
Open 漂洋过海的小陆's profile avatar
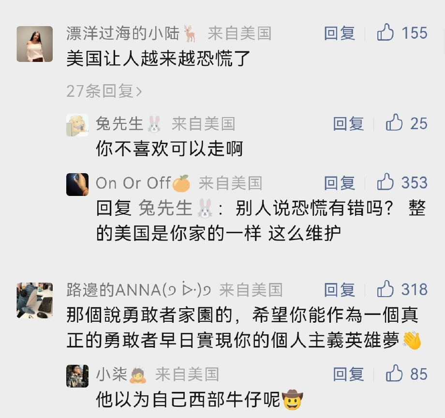point(34,44)
